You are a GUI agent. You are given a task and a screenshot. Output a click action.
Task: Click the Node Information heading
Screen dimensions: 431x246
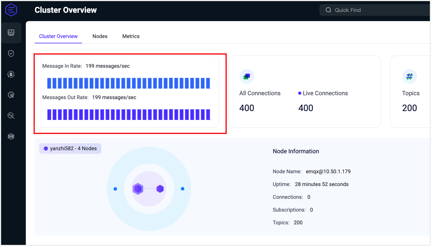(x=296, y=151)
